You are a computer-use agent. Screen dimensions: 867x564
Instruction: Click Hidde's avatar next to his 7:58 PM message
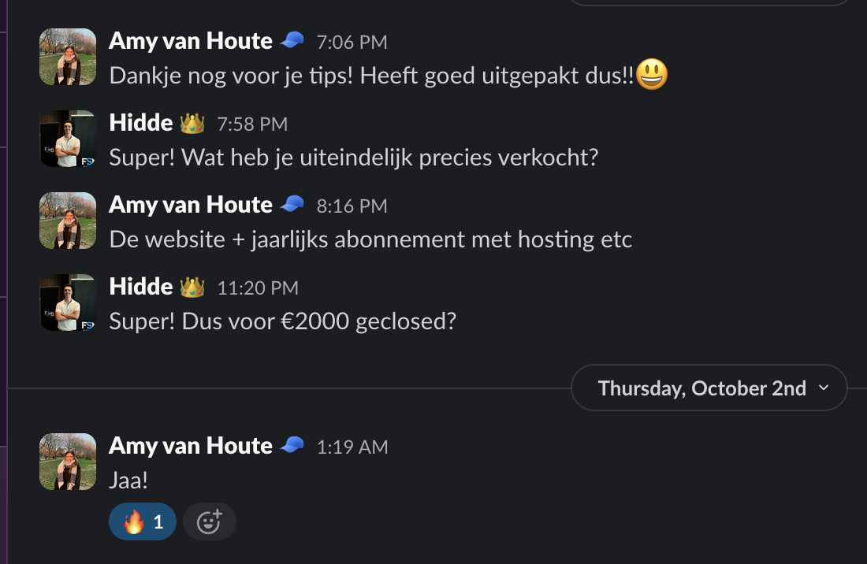tap(68, 139)
